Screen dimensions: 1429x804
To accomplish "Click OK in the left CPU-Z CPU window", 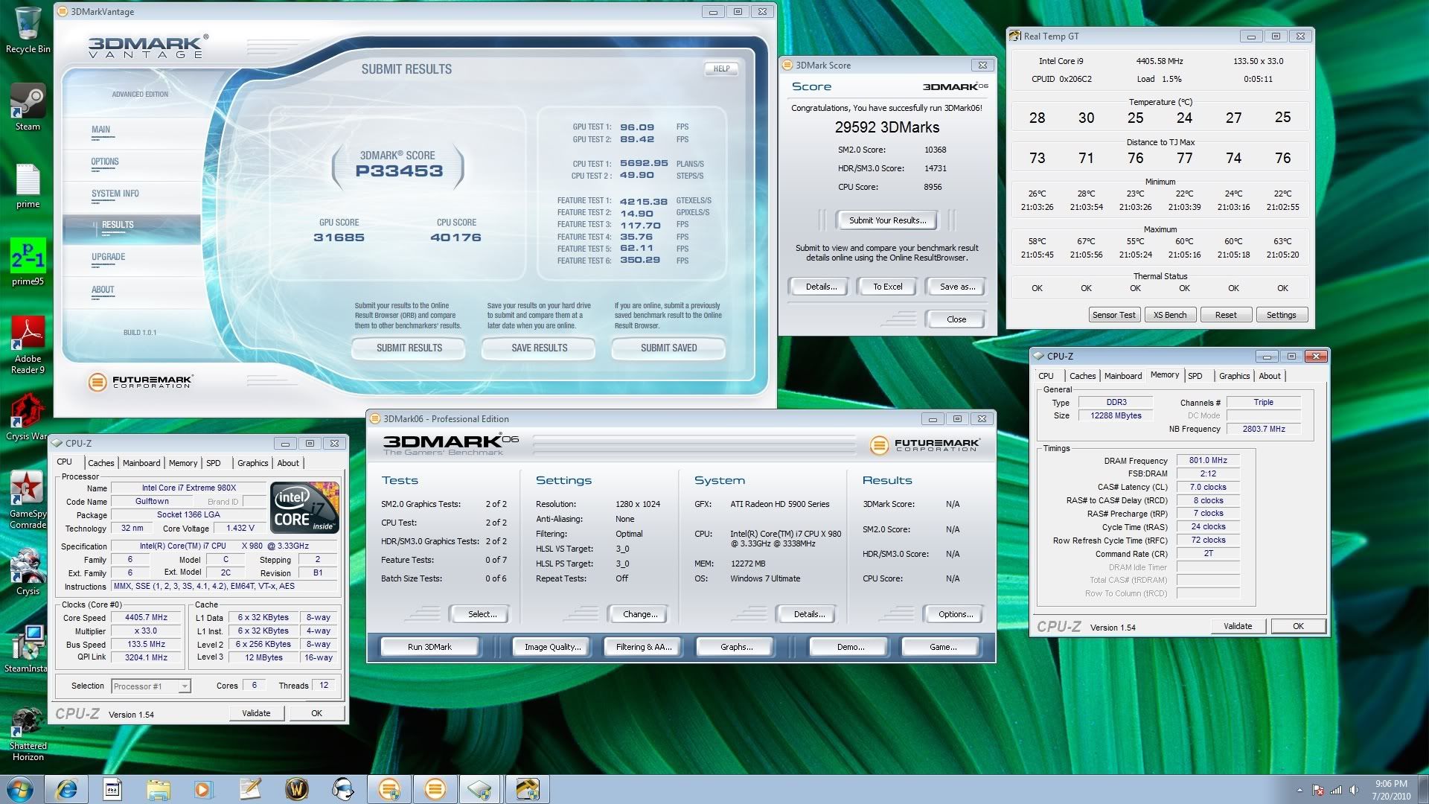I will click(x=316, y=713).
